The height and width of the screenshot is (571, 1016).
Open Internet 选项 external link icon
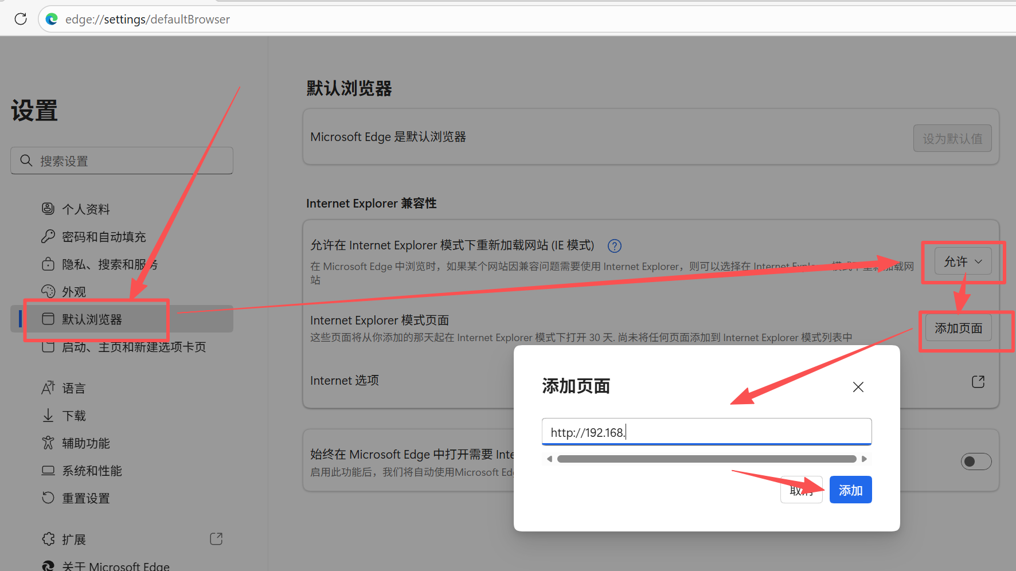[978, 382]
